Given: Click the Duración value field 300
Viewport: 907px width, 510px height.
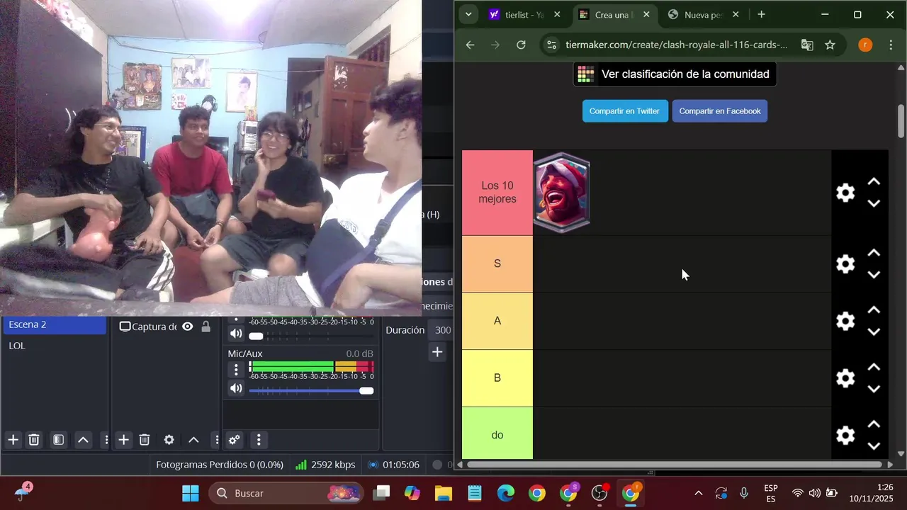Looking at the screenshot, I should pyautogui.click(x=441, y=330).
